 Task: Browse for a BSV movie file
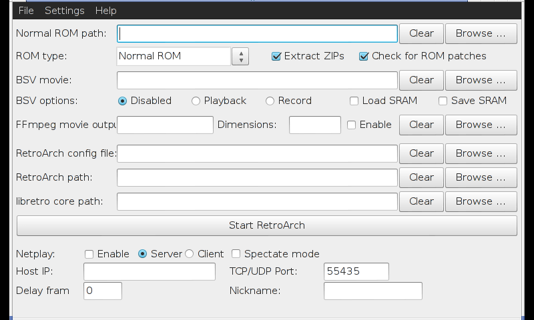(x=481, y=80)
